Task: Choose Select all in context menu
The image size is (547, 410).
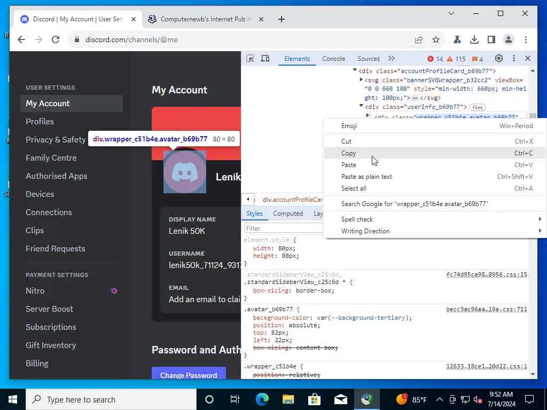Action: (x=434, y=188)
